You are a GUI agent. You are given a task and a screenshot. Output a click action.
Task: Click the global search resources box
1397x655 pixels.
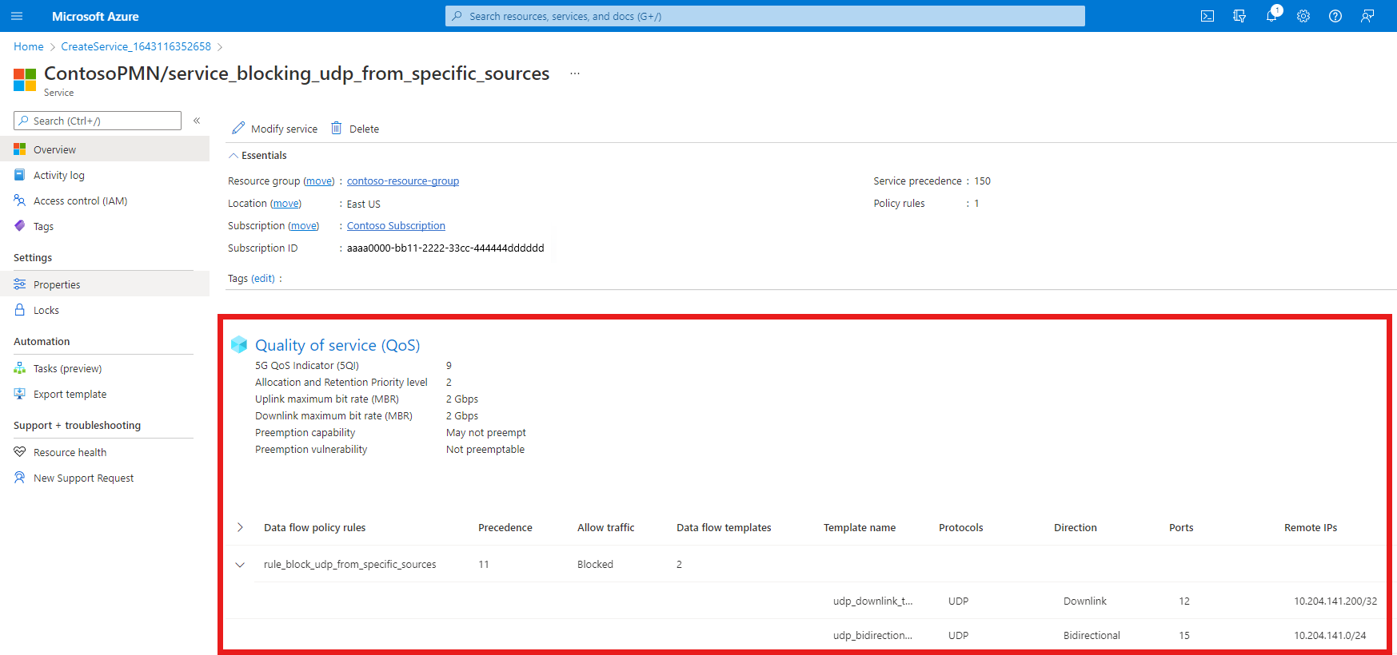pyautogui.click(x=765, y=16)
